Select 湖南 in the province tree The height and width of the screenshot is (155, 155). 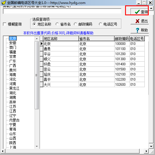13,97
